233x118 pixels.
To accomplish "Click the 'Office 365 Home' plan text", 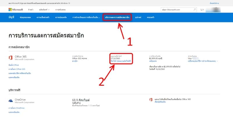I will (80, 59).
